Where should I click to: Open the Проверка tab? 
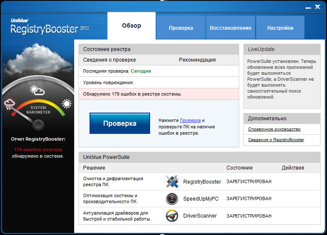tap(181, 28)
